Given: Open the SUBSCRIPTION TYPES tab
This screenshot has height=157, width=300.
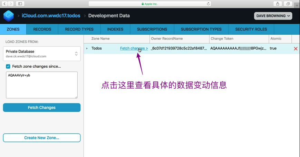Looking at the screenshot, I should pyautogui.click(x=201, y=29).
